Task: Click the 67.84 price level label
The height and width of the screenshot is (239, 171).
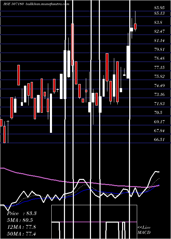Action: [159, 131]
